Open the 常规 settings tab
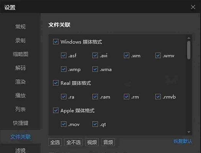Image resolution: width=201 pixels, height=153 pixels. (x=20, y=27)
